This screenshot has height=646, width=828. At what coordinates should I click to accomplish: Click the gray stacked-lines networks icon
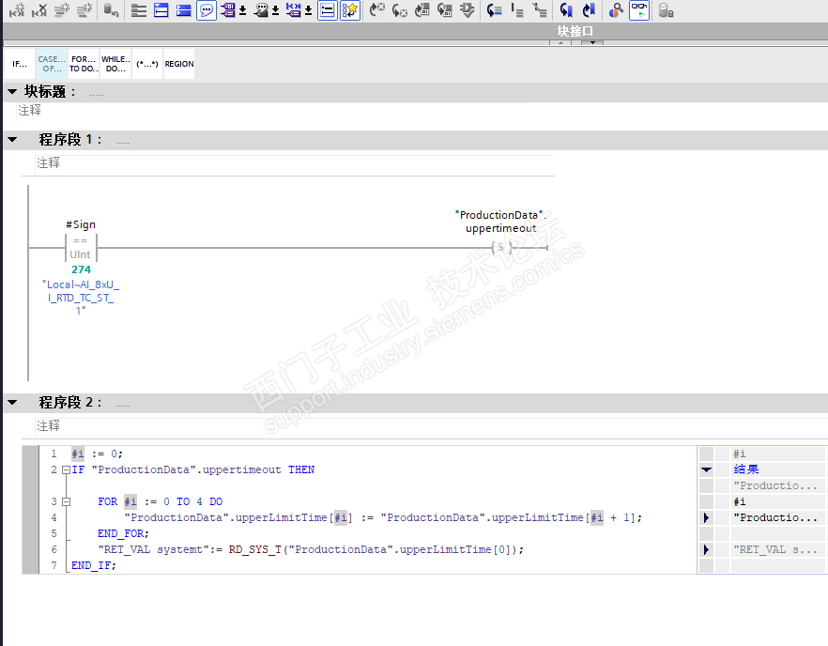(138, 10)
